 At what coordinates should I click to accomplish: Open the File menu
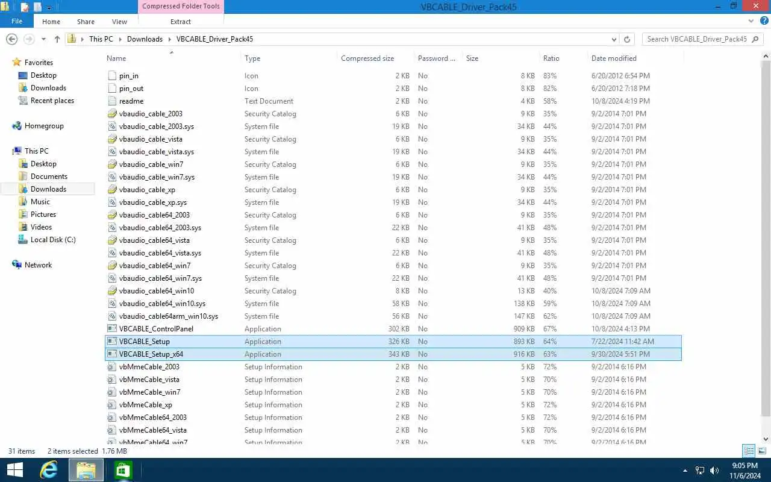tap(17, 21)
